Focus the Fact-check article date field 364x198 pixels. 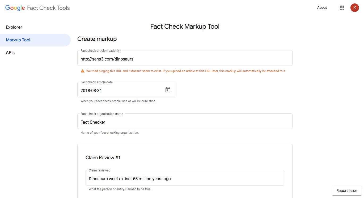tap(121, 91)
